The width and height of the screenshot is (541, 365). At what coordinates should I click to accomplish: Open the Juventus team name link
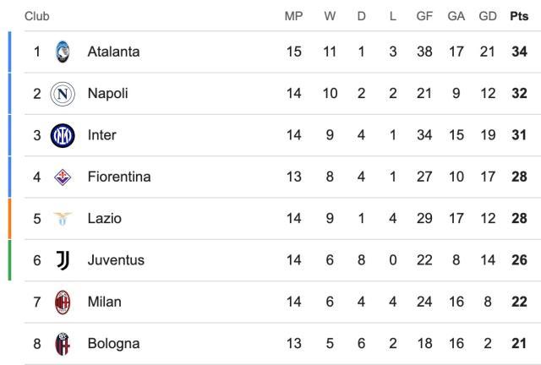pos(116,260)
